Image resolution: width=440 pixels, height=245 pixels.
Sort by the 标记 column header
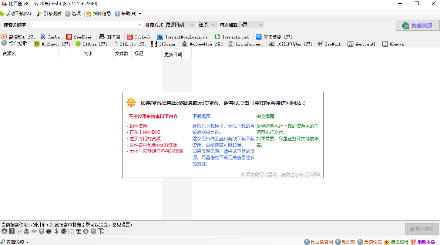(x=147, y=54)
